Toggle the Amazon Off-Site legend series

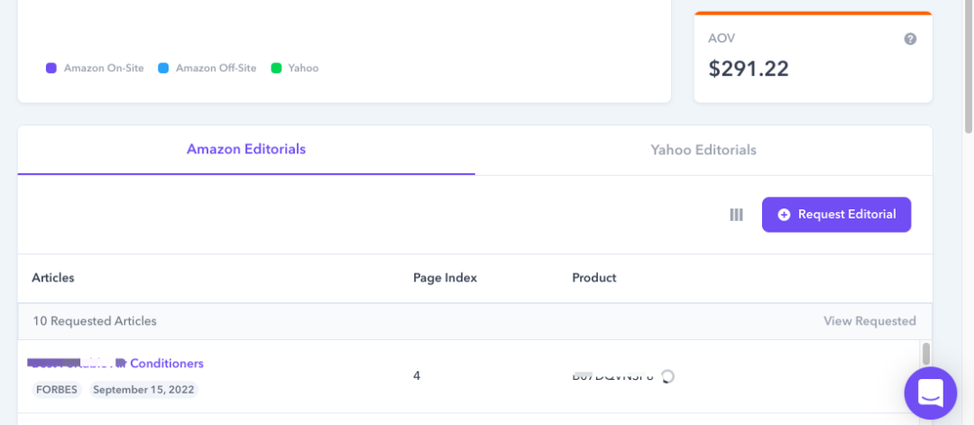pyautogui.click(x=207, y=69)
